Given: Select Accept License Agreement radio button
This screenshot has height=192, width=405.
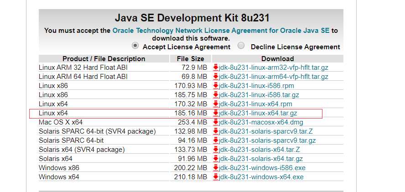Looking at the screenshot, I should 135,46.
